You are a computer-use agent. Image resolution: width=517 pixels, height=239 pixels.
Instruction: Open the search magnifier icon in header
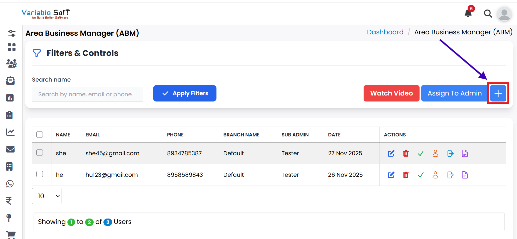click(488, 13)
